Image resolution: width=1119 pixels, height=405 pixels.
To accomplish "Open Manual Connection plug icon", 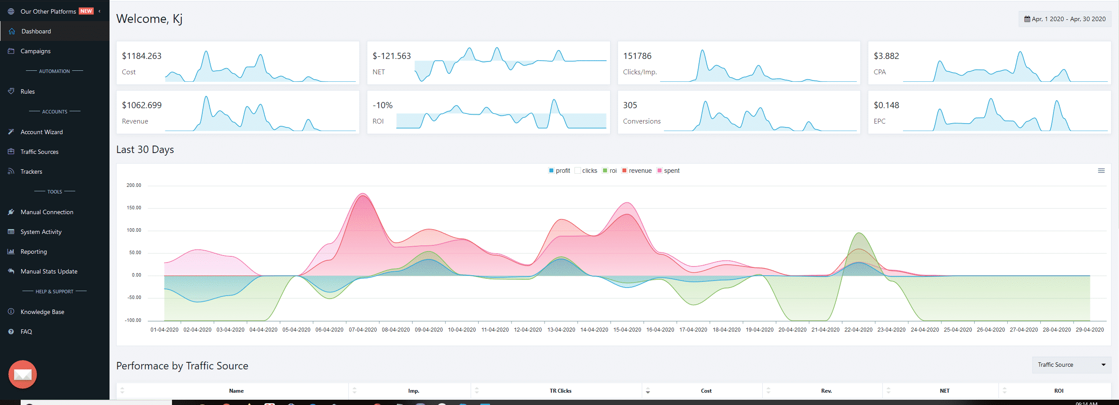I will (11, 212).
